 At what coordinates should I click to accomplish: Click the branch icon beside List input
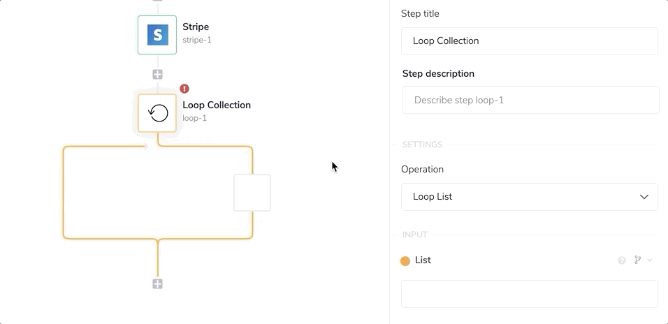click(637, 260)
